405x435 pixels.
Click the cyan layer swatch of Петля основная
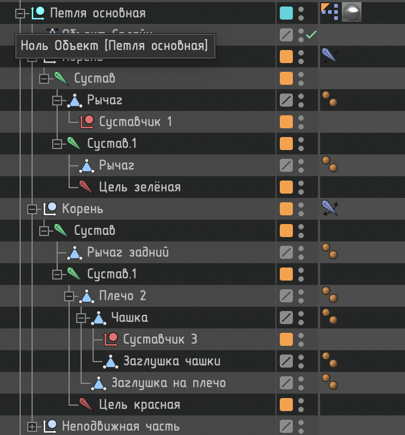click(x=286, y=13)
